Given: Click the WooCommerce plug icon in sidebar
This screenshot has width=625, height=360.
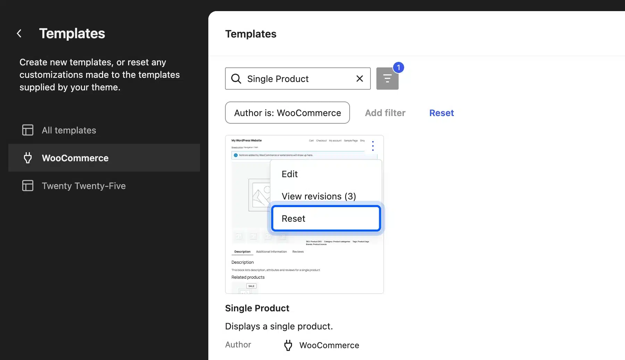Looking at the screenshot, I should coord(28,158).
